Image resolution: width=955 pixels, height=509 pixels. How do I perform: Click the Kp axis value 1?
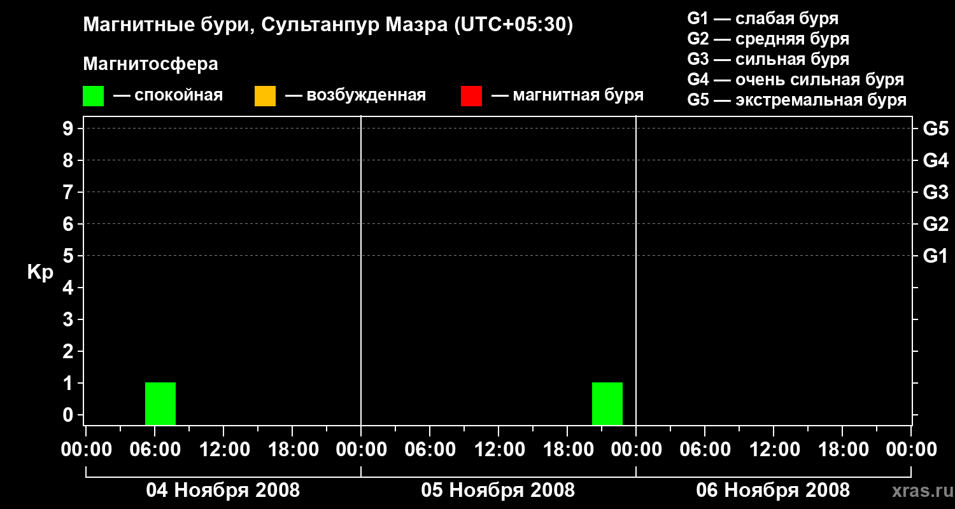(69, 383)
